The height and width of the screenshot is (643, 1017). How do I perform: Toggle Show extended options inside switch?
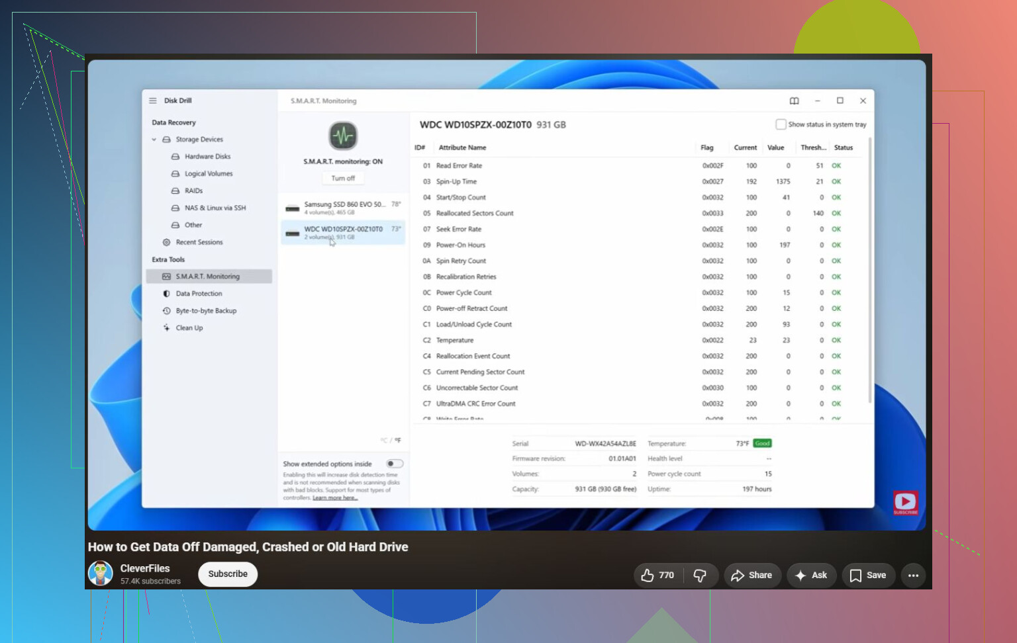tap(395, 464)
